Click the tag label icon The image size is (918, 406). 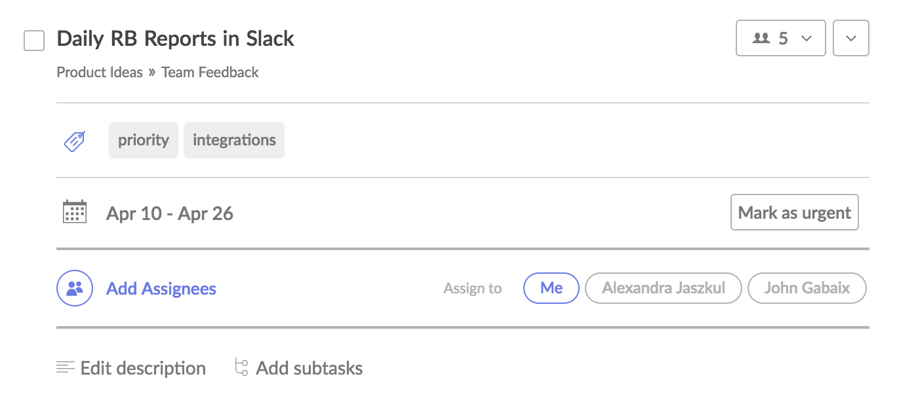[x=74, y=141]
